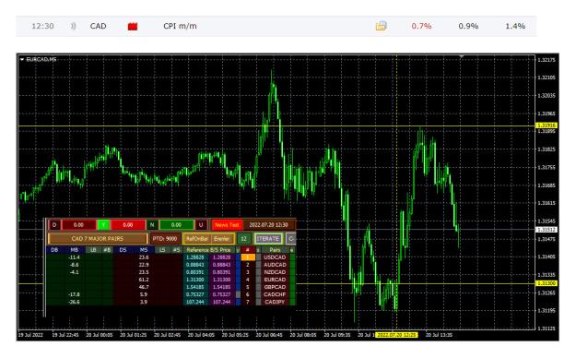Click the RefOnBar button
The height and width of the screenshot is (358, 576).
pos(197,239)
